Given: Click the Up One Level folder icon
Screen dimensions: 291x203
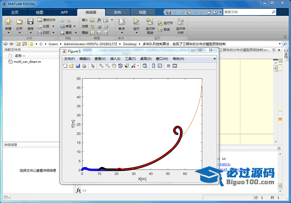Looking at the screenshot, I should tap(18, 44).
